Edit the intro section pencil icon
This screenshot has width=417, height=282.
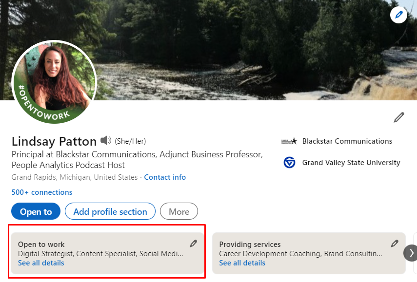coord(399,117)
